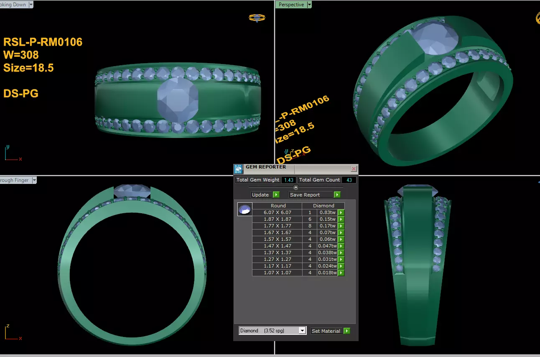Image resolution: width=540 pixels, height=357 pixels.
Task: Click the 0.018tw weight cell
Action: pos(327,273)
